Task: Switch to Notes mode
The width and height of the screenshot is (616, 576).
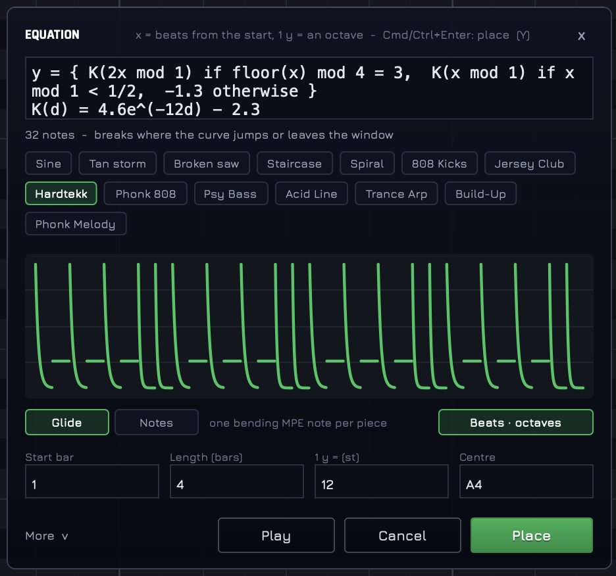Action: pos(157,423)
